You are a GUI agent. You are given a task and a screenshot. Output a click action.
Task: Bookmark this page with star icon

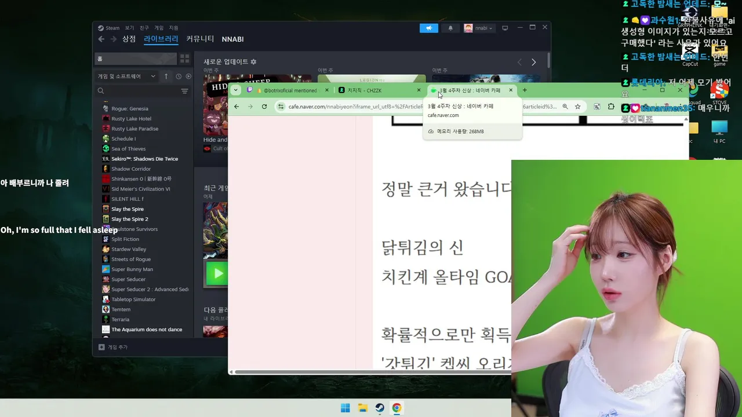(577, 107)
